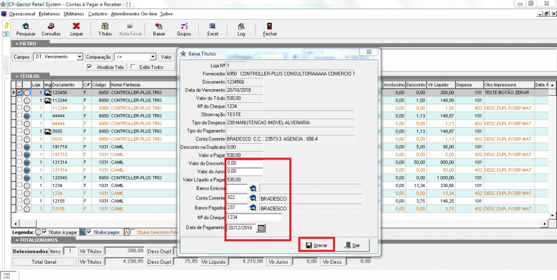Click the status circle in row 123345
This screenshot has width=557, height=280.
tap(27, 178)
